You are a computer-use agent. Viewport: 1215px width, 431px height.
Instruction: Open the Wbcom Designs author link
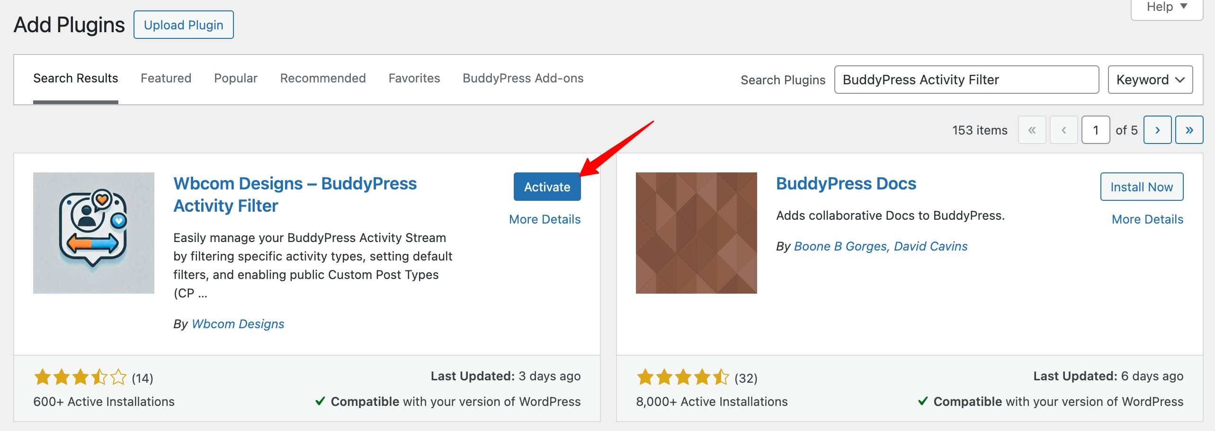click(x=238, y=324)
